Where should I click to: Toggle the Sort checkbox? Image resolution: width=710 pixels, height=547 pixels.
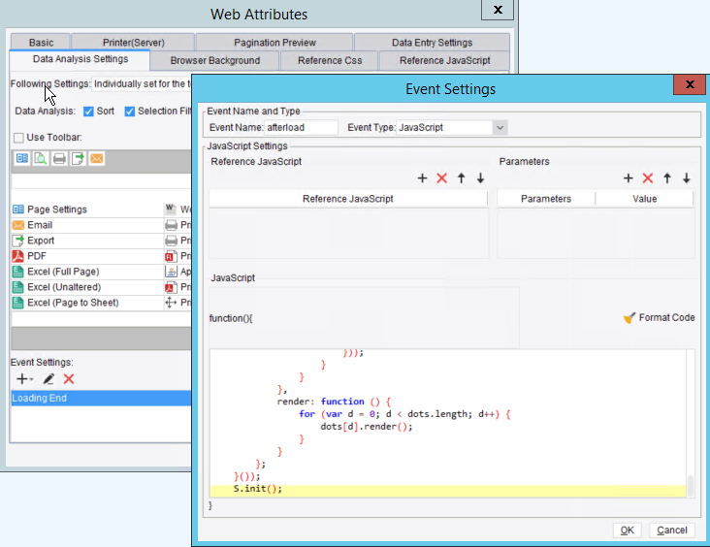(89, 112)
